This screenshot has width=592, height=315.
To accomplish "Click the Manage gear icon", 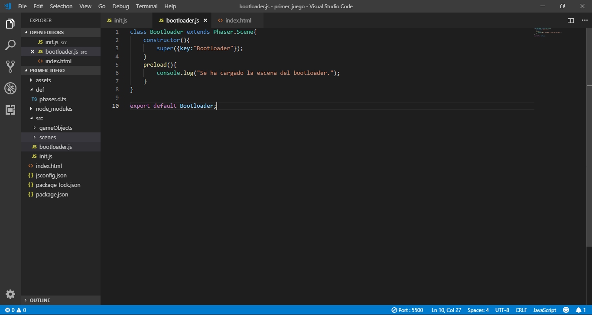I will pyautogui.click(x=10, y=294).
